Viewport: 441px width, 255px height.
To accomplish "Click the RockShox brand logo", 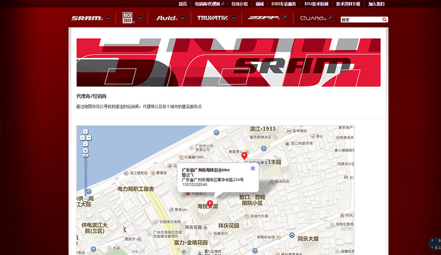I will tap(128, 18).
